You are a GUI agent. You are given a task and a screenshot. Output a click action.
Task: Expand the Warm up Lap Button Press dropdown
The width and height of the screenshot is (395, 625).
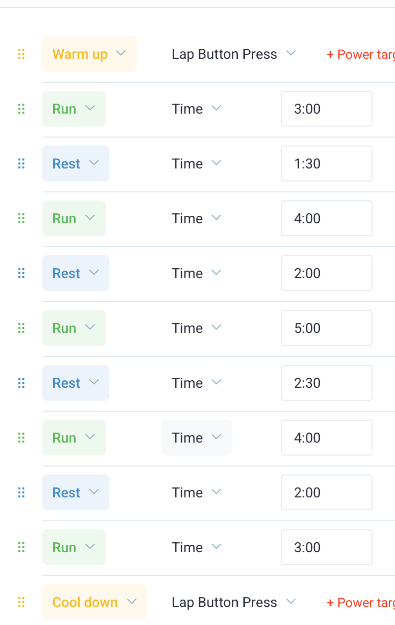click(234, 54)
